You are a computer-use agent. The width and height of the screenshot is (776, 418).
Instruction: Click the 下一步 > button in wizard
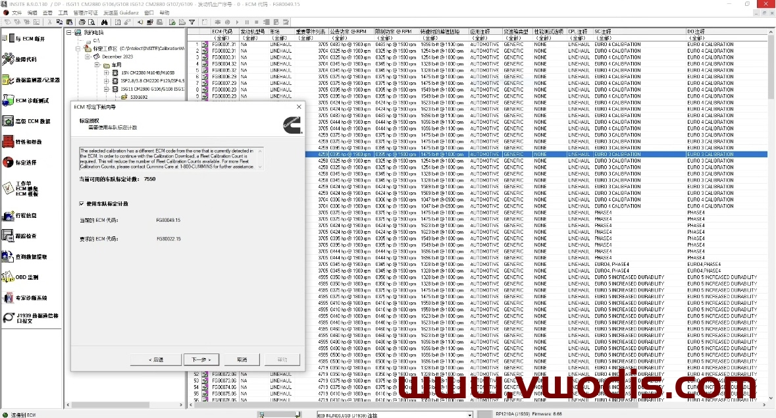coord(201,359)
